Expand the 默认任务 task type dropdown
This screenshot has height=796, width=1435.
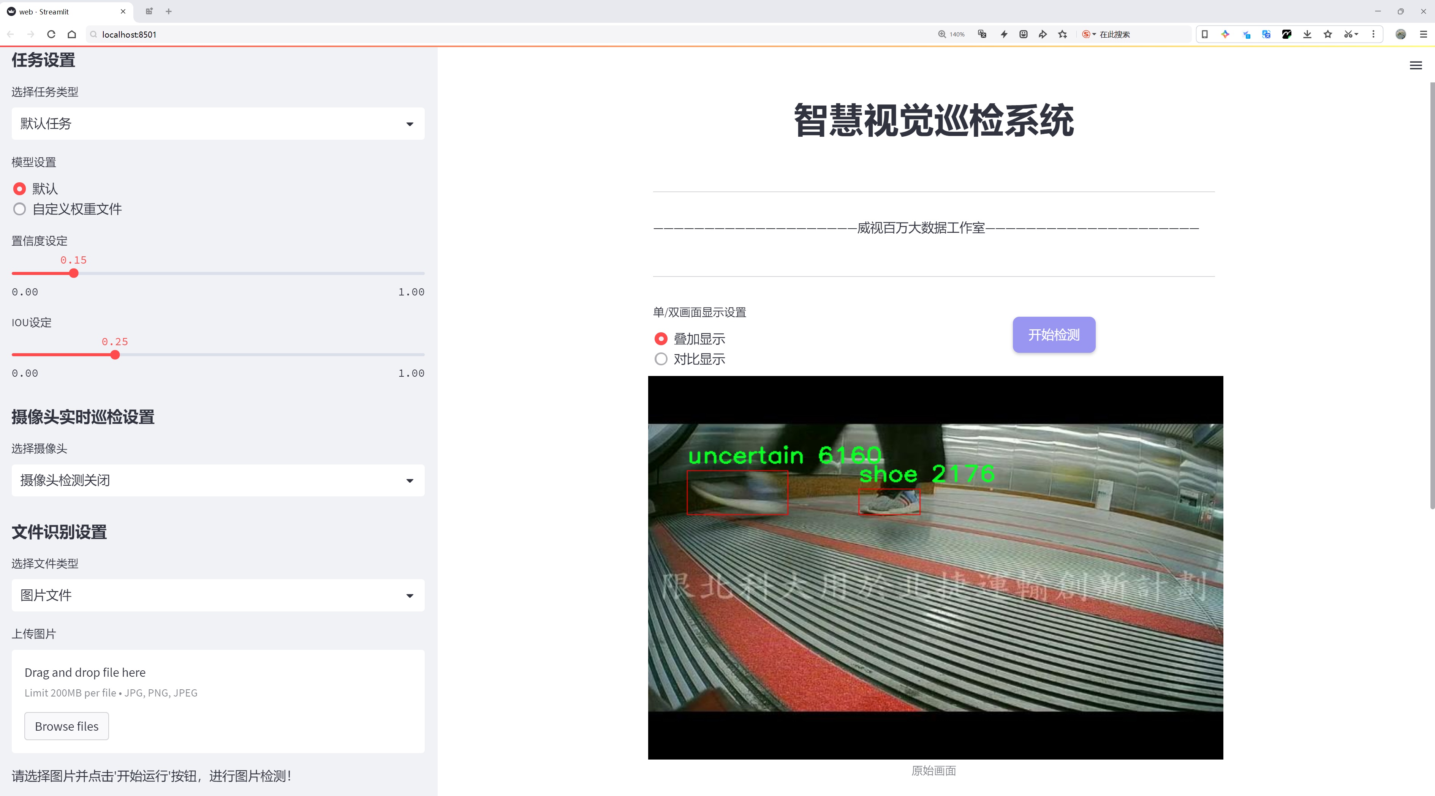(218, 123)
